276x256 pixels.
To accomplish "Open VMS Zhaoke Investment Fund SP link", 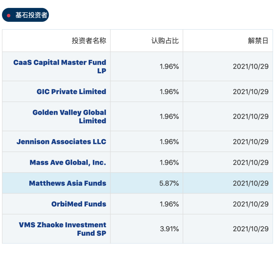I will pyautogui.click(x=63, y=229).
